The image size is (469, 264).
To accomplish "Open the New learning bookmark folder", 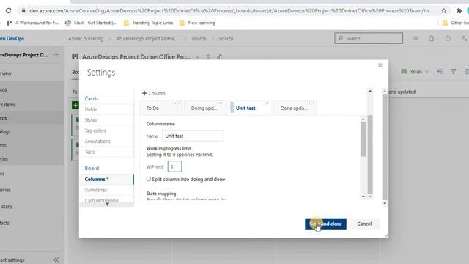I will [x=197, y=23].
